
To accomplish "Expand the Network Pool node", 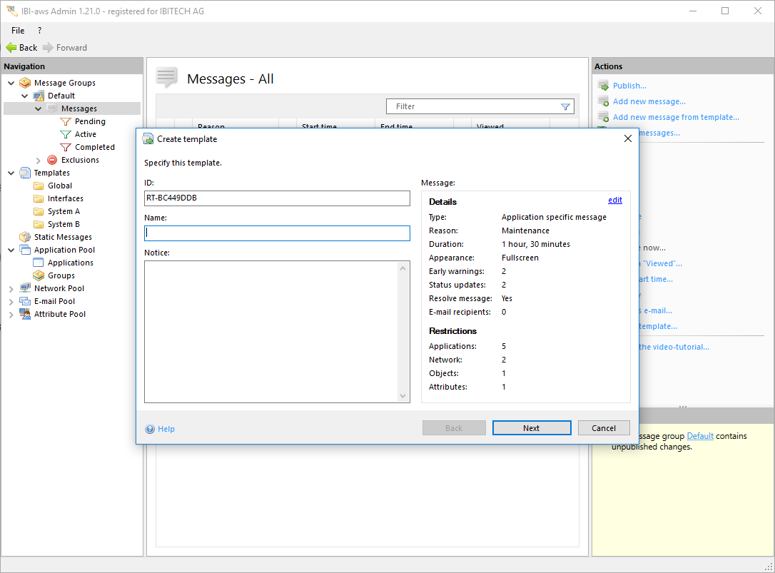I will 11,288.
